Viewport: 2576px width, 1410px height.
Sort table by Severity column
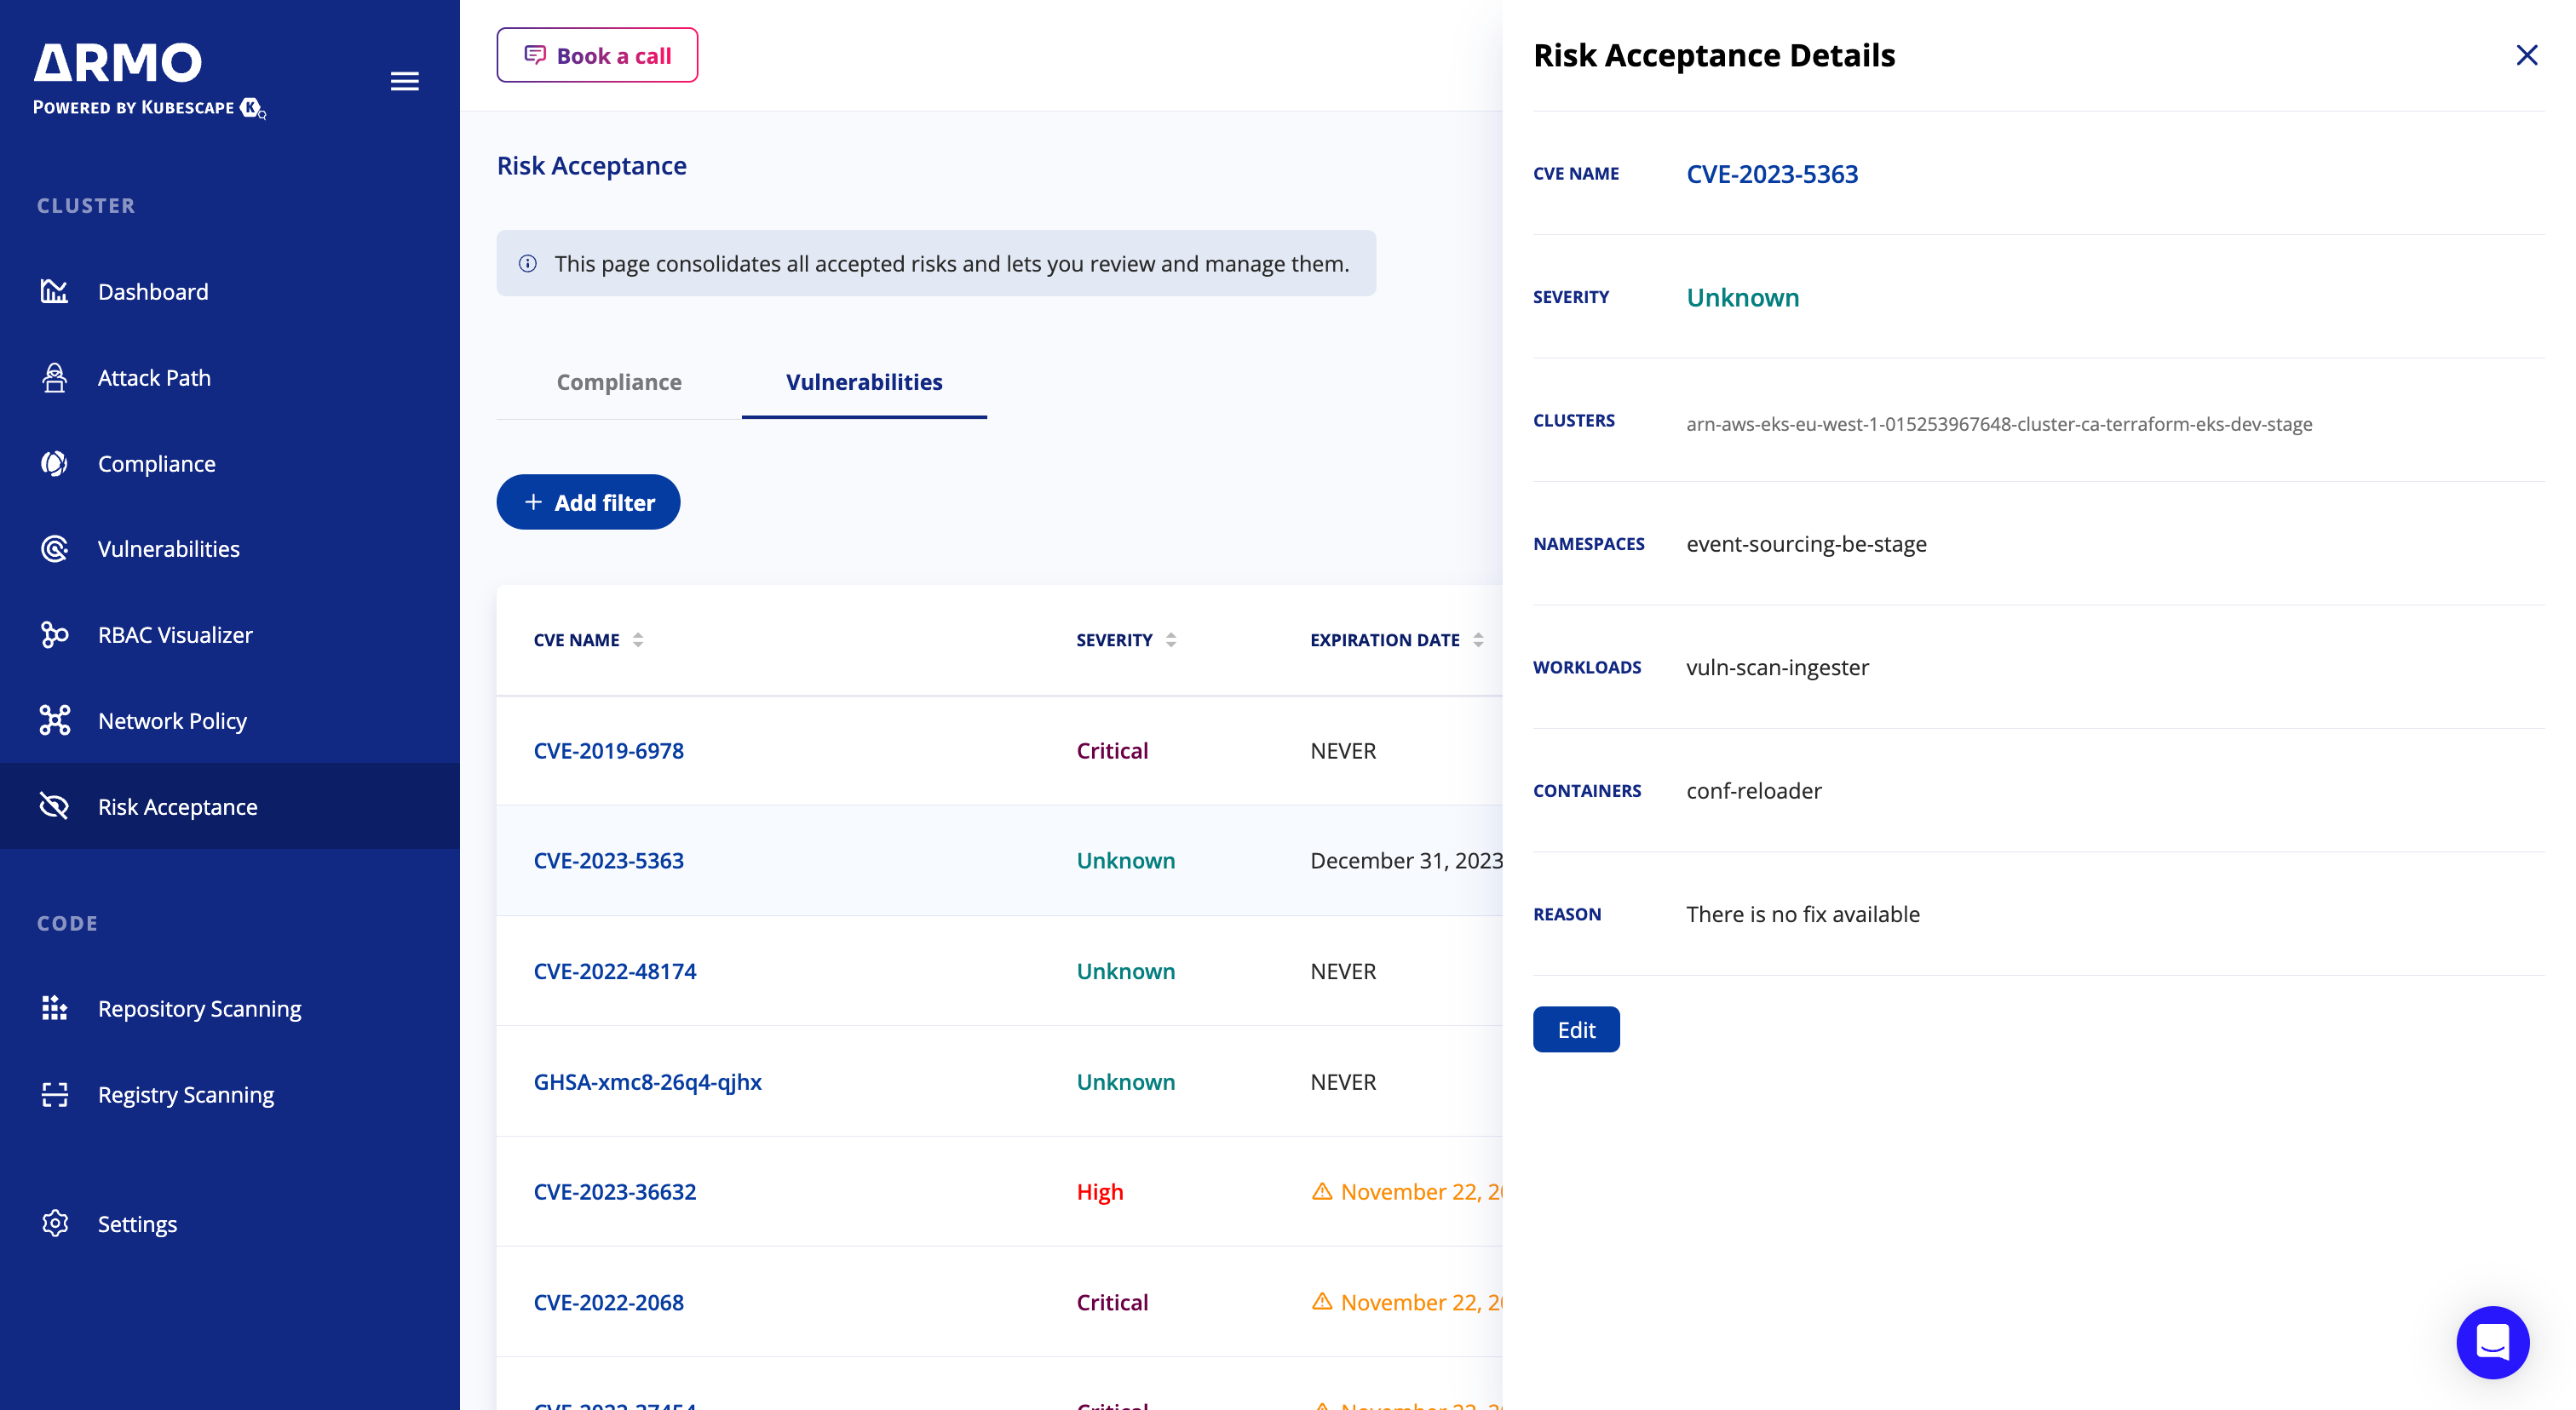(1171, 639)
